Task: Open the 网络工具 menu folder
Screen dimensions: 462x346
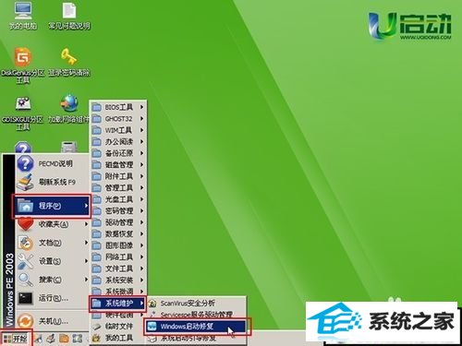Action: coord(118,257)
